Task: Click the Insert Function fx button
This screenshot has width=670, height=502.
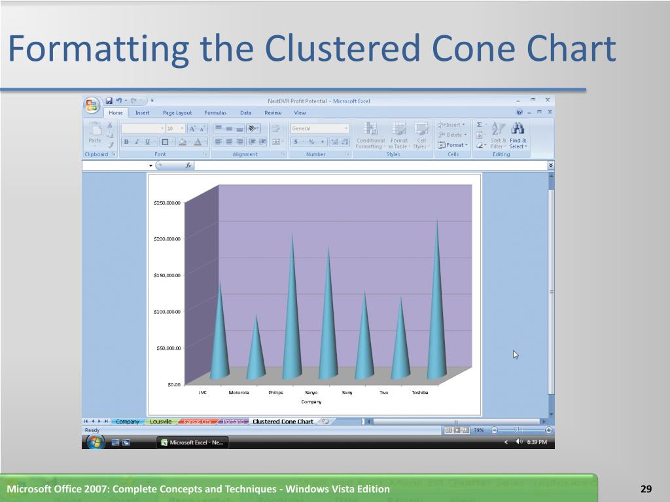Action: 188,165
